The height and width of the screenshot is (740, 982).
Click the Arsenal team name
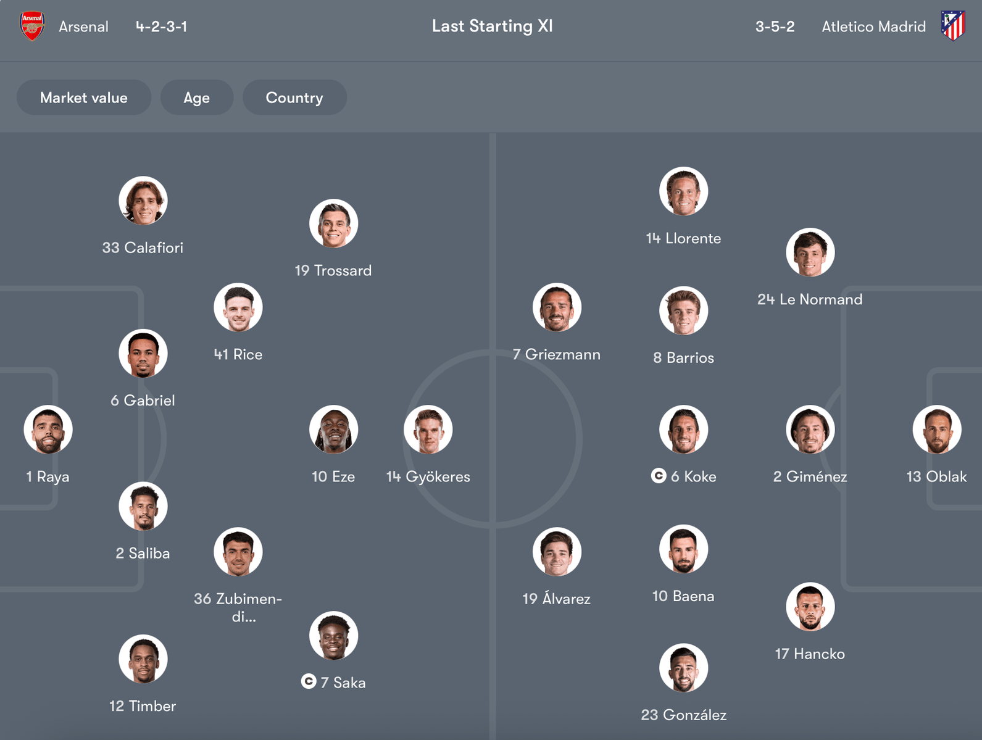[x=83, y=27]
